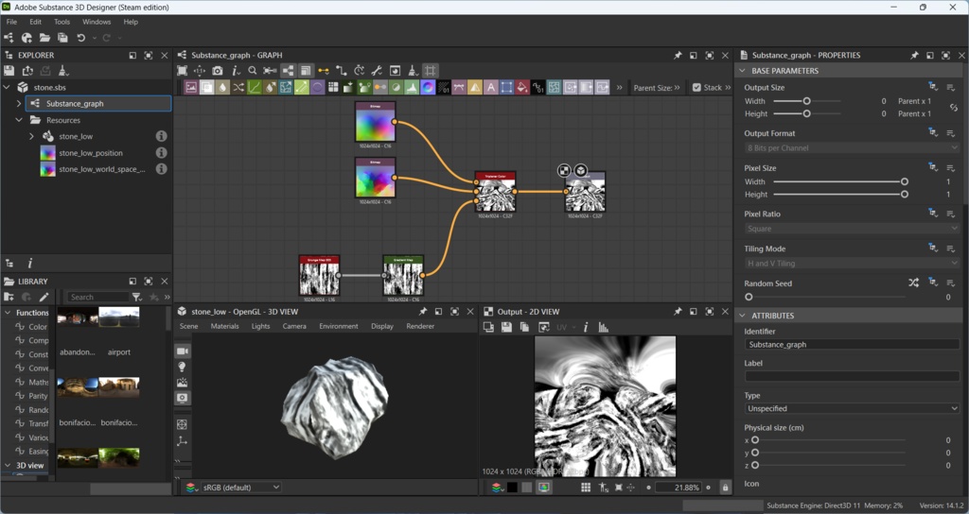Click info icon beside stone_low_position
Image resolution: width=969 pixels, height=514 pixels.
[x=161, y=152]
